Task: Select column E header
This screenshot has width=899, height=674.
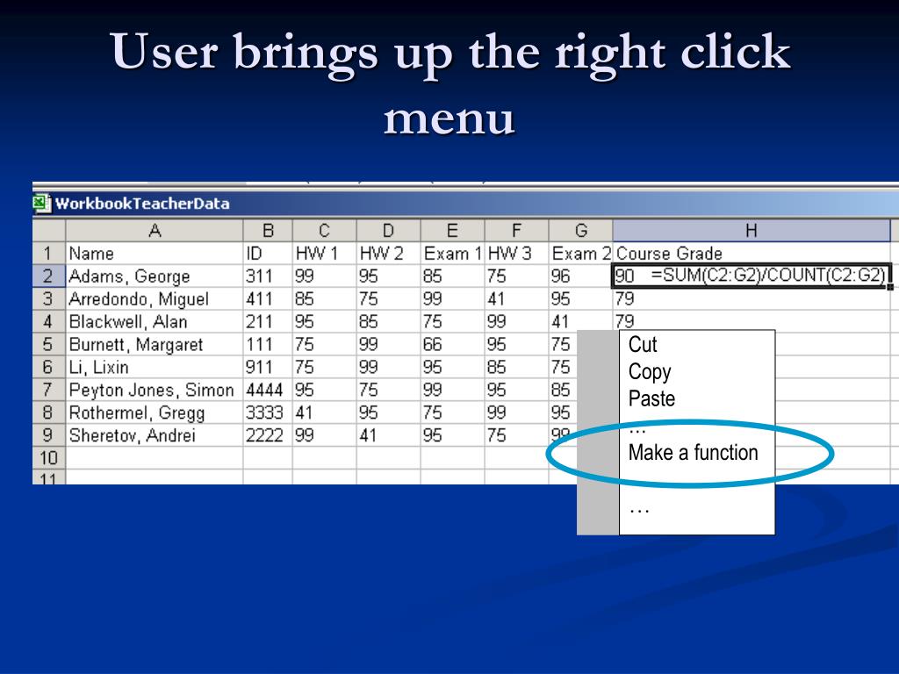Action: point(452,231)
